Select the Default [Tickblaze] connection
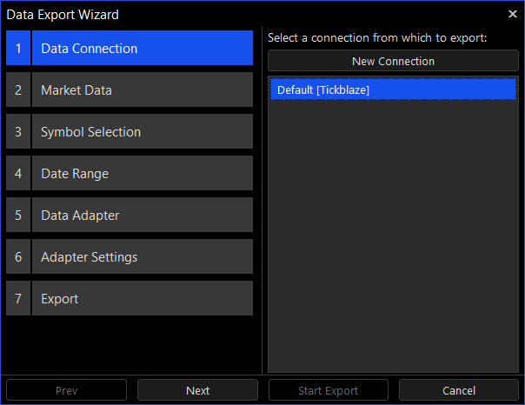Image resolution: width=525 pixels, height=405 pixels. pos(393,90)
